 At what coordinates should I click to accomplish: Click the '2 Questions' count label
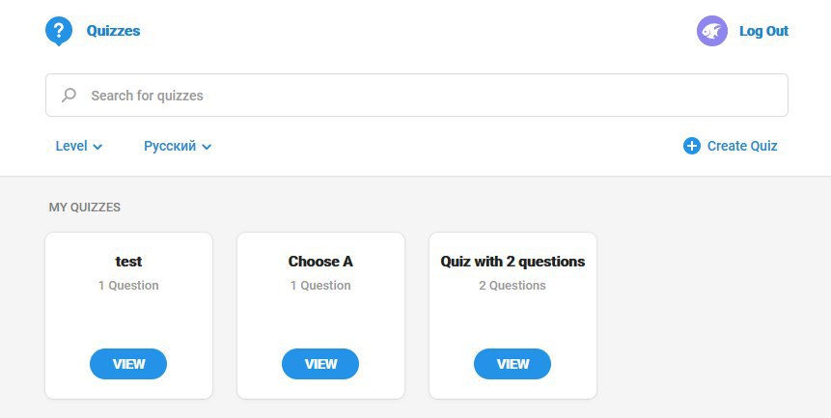(512, 286)
